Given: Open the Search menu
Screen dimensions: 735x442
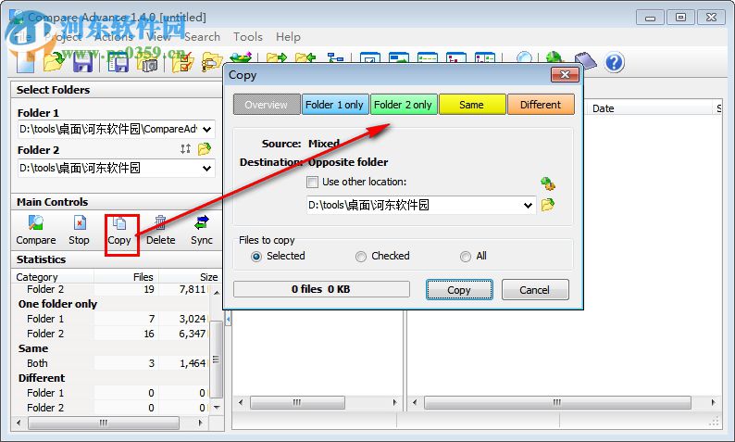Looking at the screenshot, I should pos(202,36).
